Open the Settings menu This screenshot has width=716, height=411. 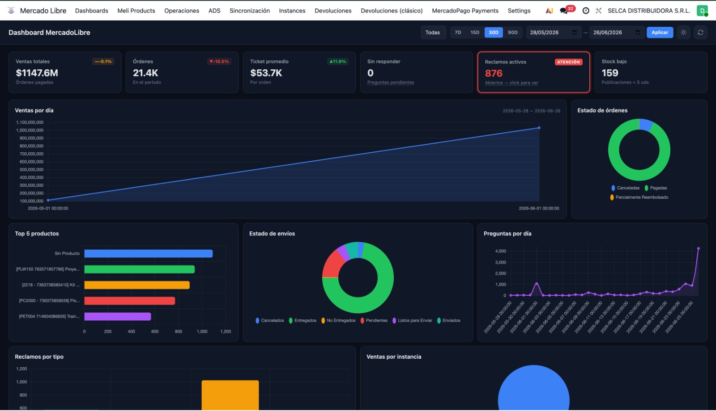point(519,11)
